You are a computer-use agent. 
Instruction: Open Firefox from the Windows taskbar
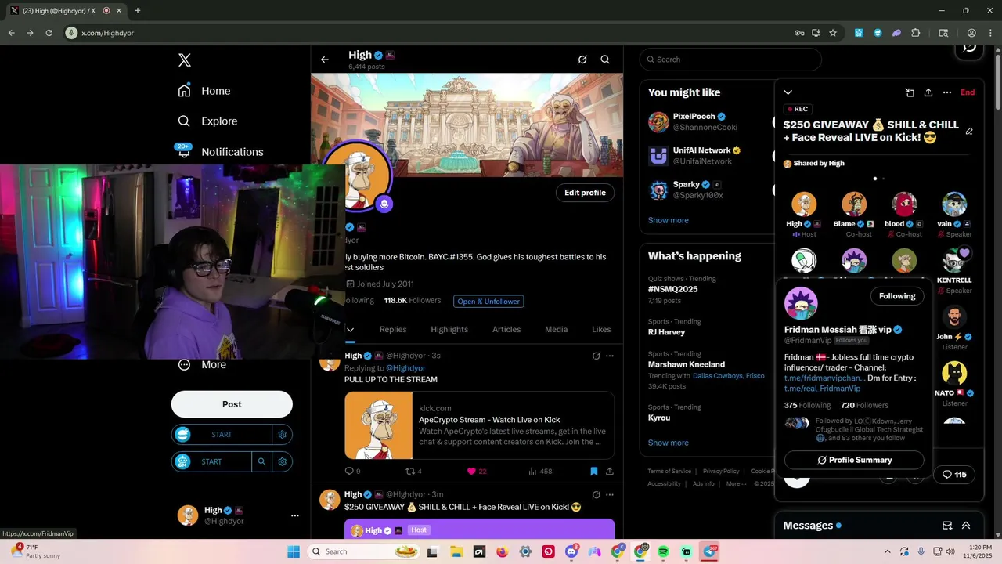(502, 551)
